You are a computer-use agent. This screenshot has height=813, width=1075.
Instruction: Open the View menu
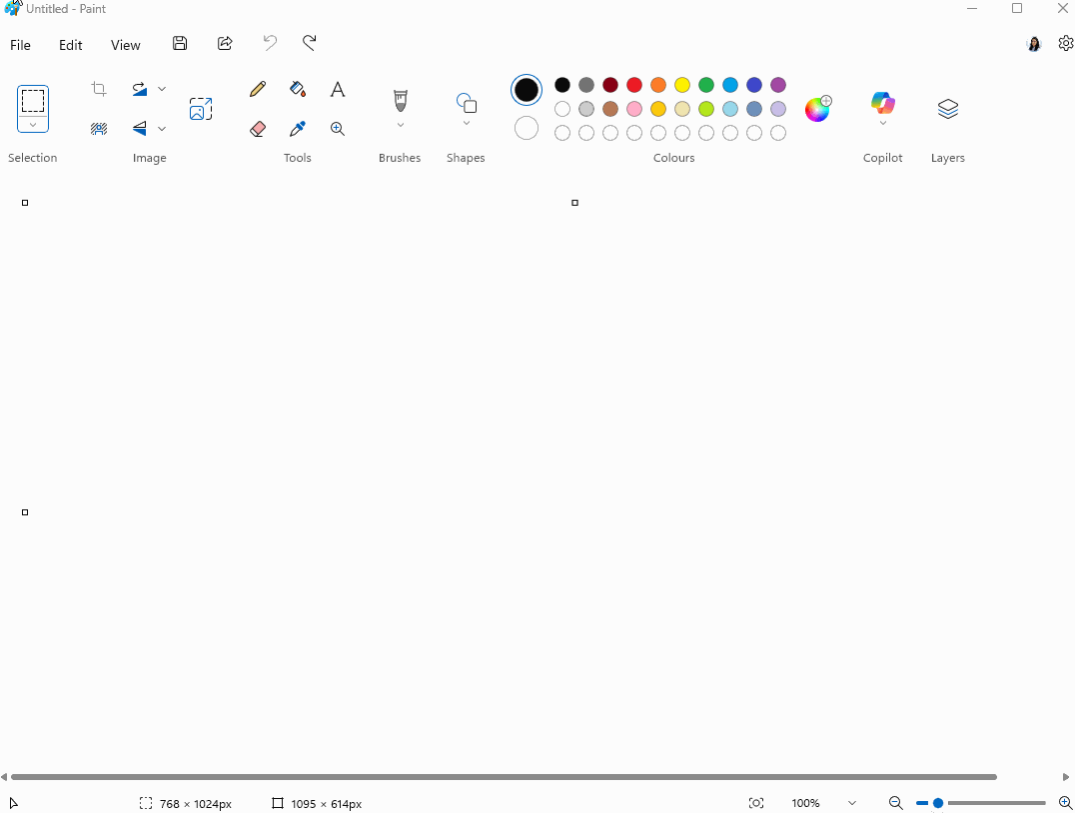[125, 45]
